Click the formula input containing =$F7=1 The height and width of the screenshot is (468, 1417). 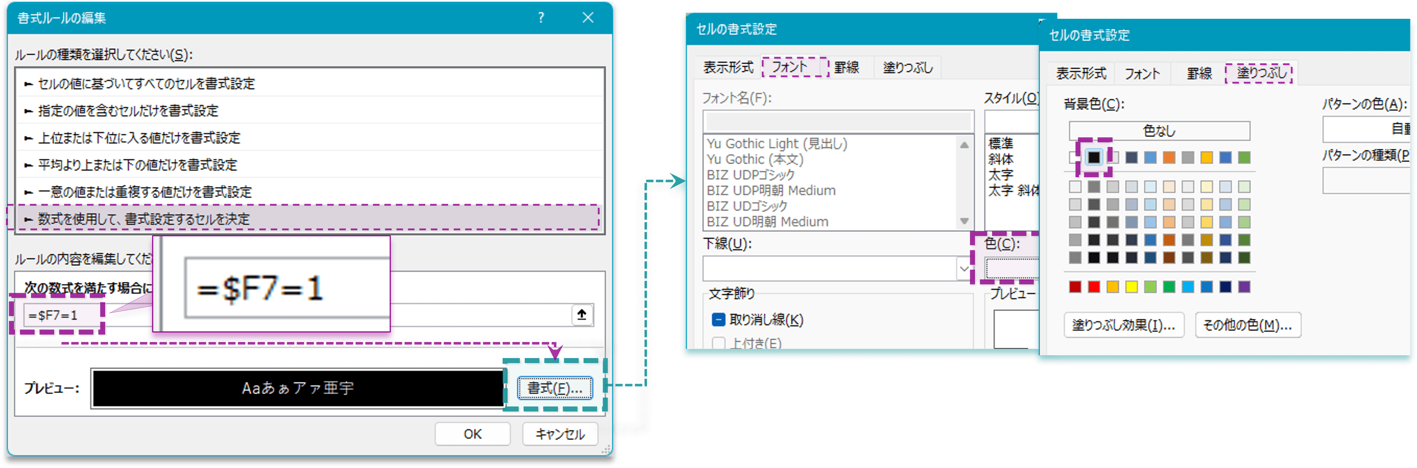(x=55, y=315)
